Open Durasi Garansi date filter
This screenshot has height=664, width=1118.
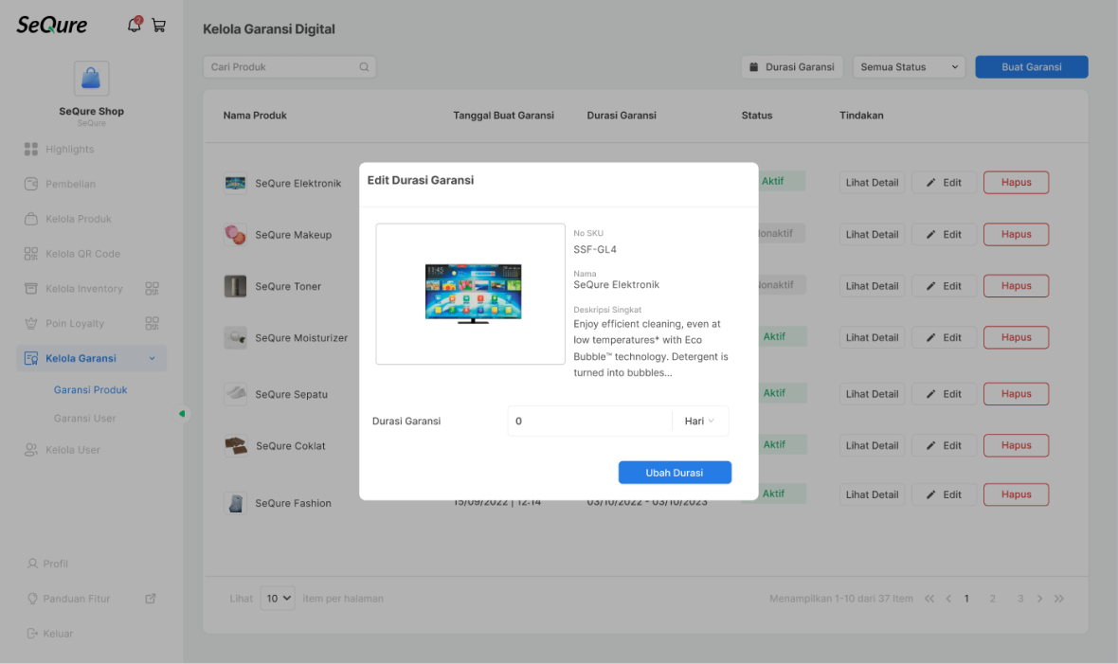pyautogui.click(x=792, y=67)
